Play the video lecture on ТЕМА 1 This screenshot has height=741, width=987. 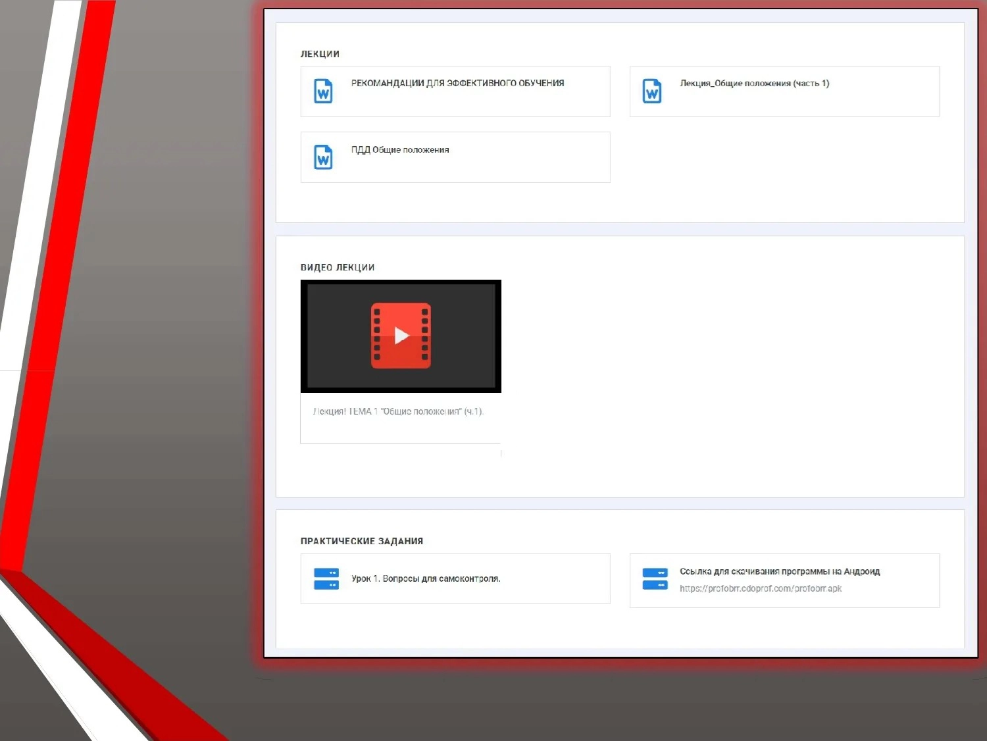coord(401,336)
